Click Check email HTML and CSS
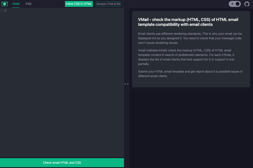 coord(62,163)
